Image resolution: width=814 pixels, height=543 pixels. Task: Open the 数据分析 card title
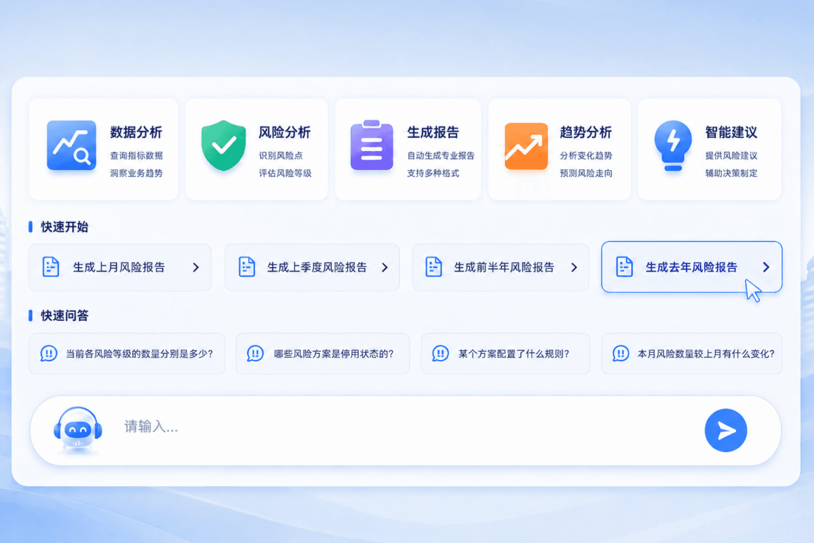[136, 132]
